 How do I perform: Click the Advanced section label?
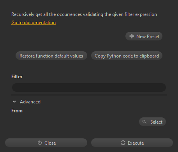30,102
